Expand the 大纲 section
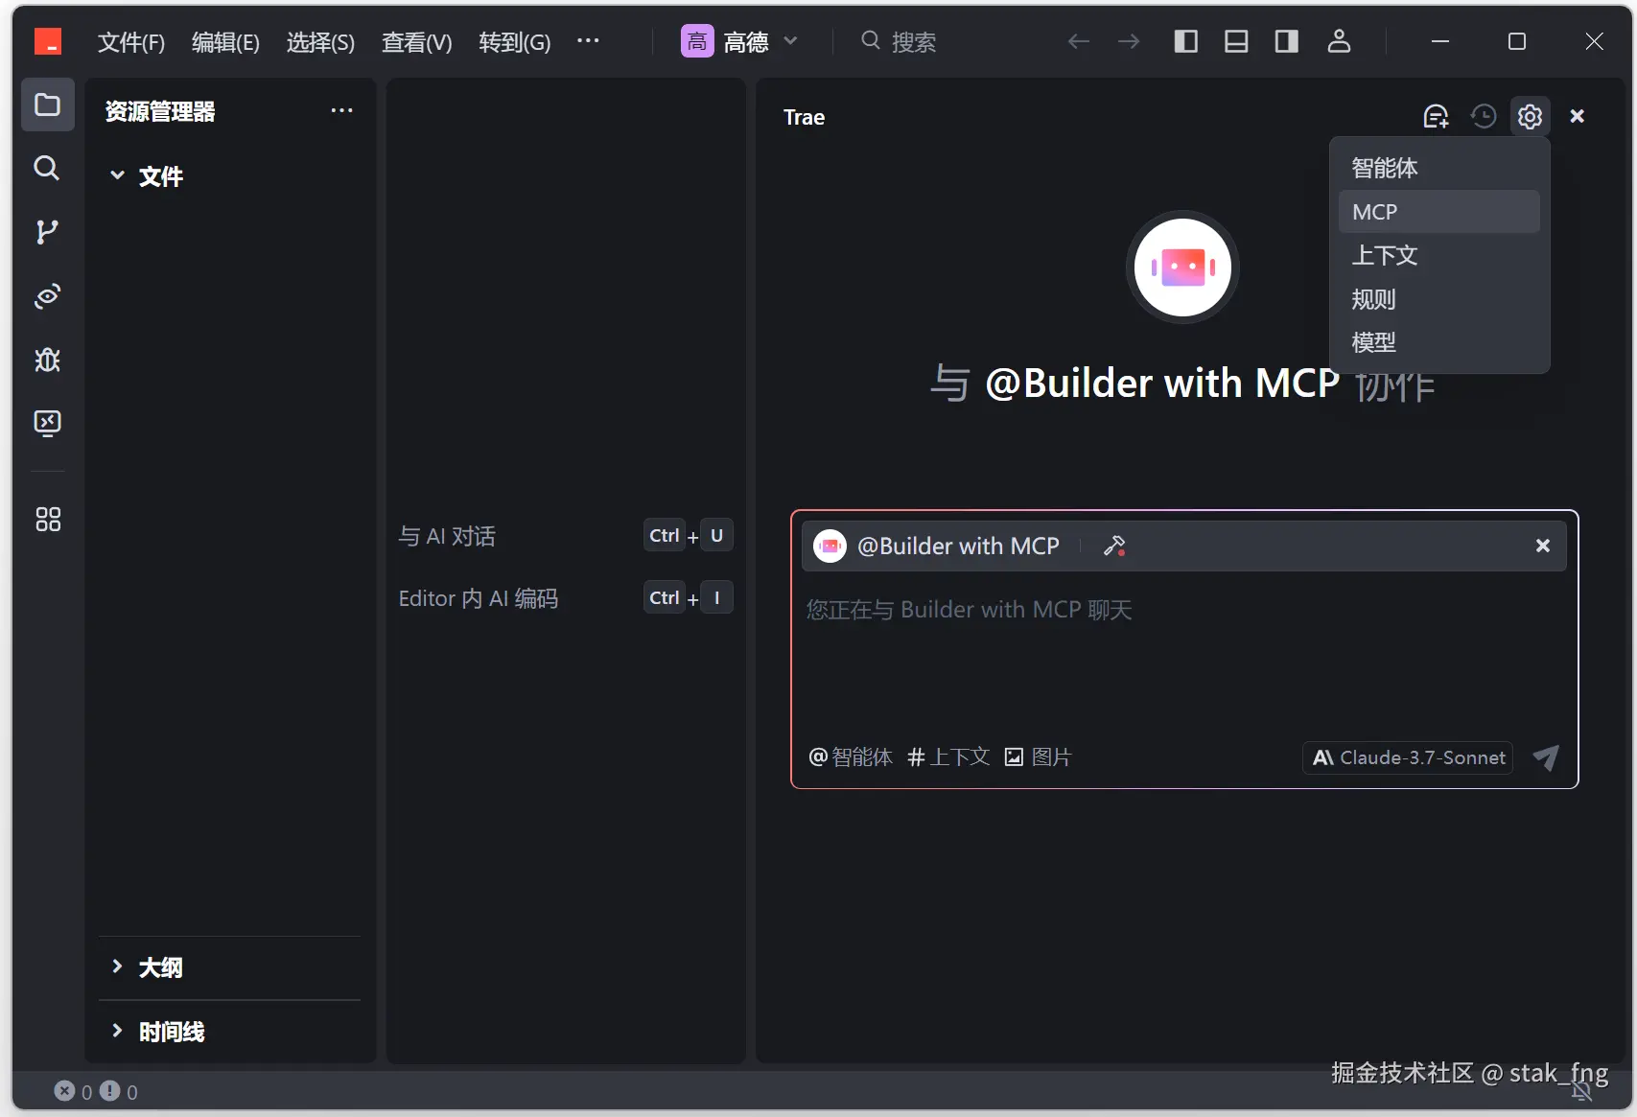The height and width of the screenshot is (1117, 1637). pos(147,967)
